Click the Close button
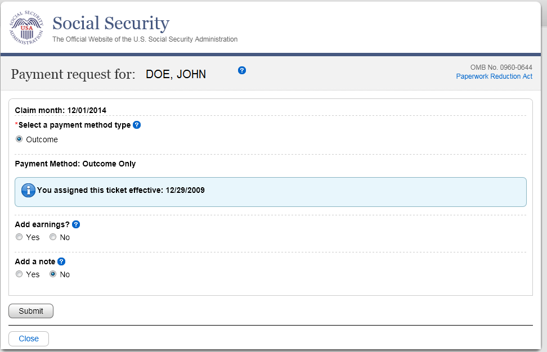This screenshot has height=352, width=547. pos(29,339)
